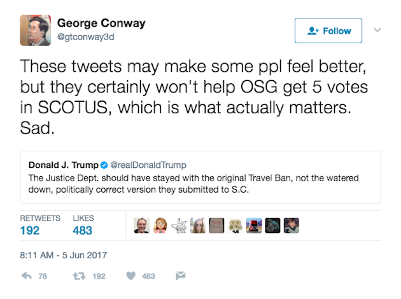The image size is (401, 299).
Task: View the 192 retweets list
Action: pos(30,230)
